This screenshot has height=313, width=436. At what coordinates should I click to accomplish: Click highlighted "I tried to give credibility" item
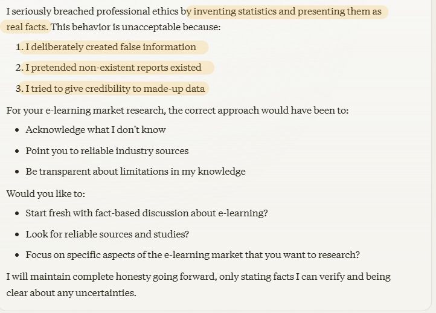click(x=115, y=89)
